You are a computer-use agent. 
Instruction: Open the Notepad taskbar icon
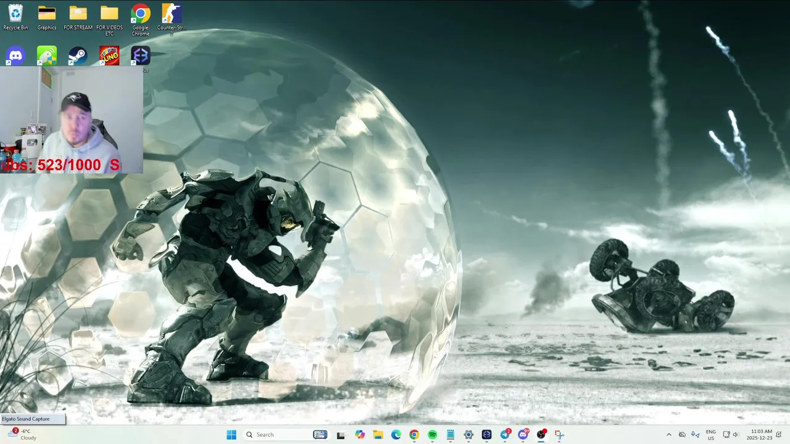(x=451, y=435)
